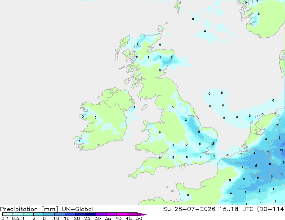Image resolution: width=285 pixels, height=220 pixels.
Task: Click the 'Precipitation [mm]' title text
Action: 29,209
